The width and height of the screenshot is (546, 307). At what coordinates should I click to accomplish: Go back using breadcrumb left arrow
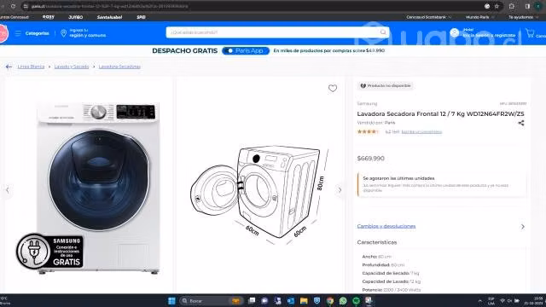click(9, 67)
